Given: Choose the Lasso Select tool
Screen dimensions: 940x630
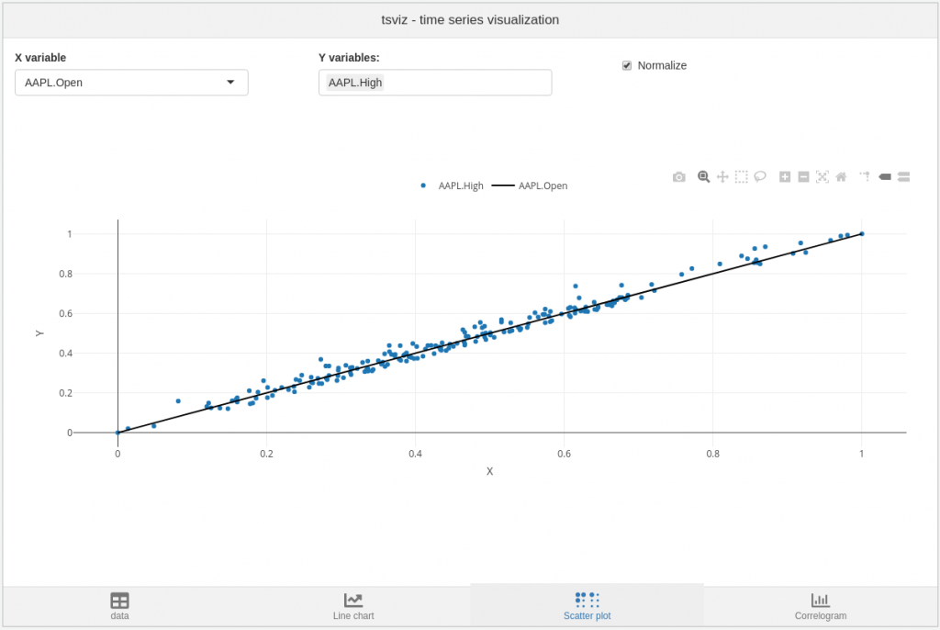Looking at the screenshot, I should coord(760,177).
